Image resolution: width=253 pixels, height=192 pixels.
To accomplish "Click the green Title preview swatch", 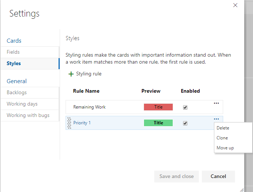I will [x=158, y=123].
